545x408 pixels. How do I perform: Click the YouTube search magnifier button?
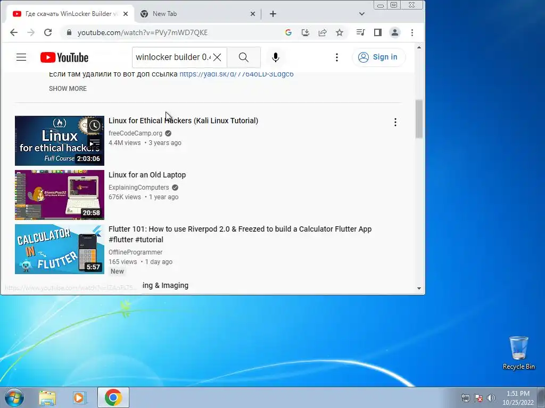pos(244,57)
